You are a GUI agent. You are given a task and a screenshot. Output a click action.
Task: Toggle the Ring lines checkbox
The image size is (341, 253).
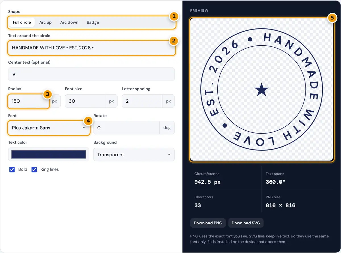[34, 170]
